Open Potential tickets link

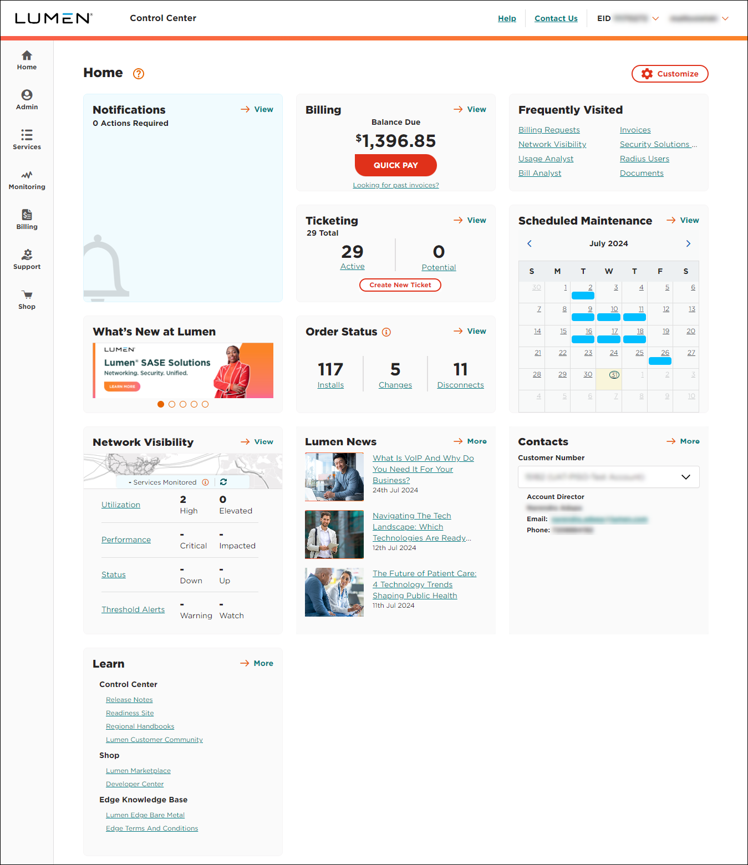439,267
